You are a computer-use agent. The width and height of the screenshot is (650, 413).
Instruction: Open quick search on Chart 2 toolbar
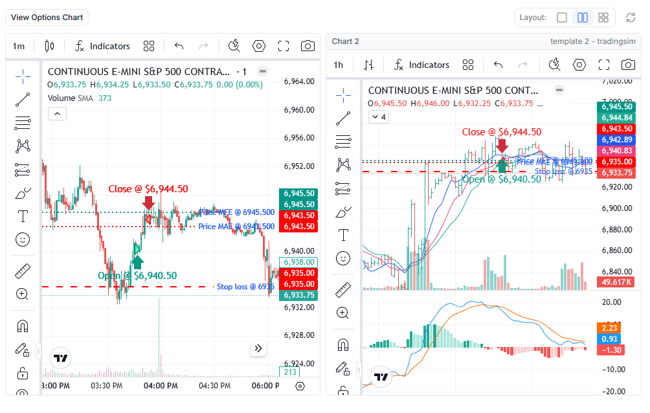(554, 65)
